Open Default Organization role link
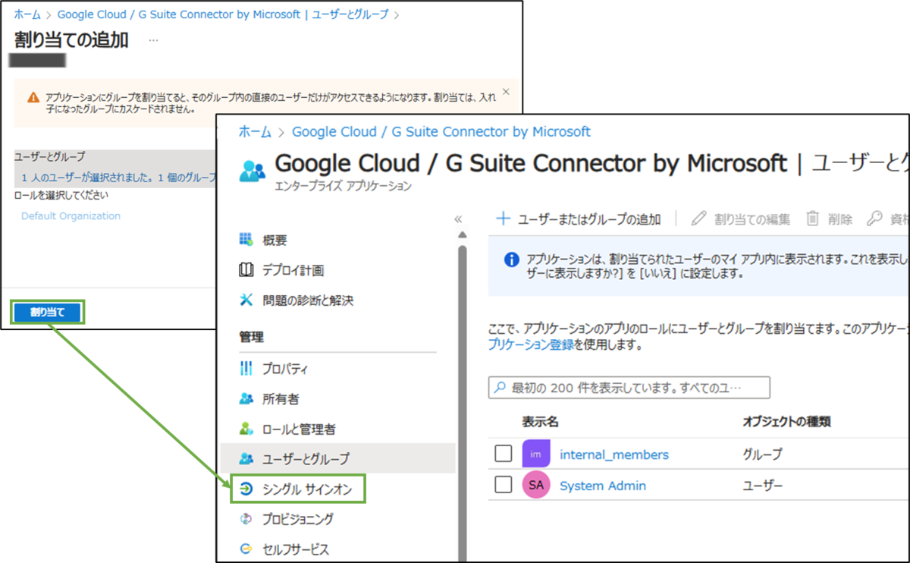 click(x=71, y=215)
